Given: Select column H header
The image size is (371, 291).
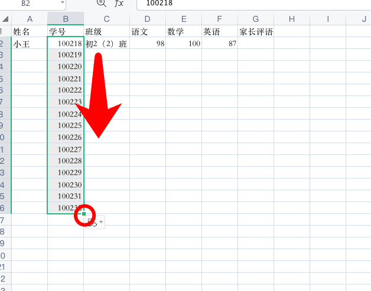Looking at the screenshot, I should [292, 19].
